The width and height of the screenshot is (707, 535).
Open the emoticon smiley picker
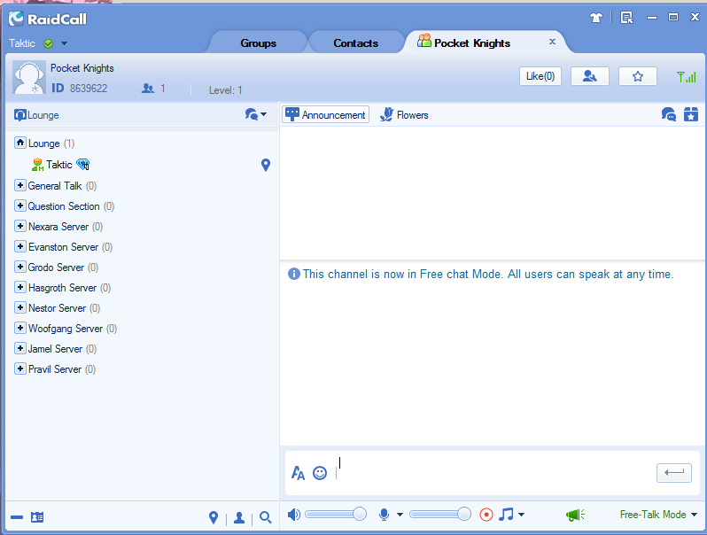coord(320,473)
